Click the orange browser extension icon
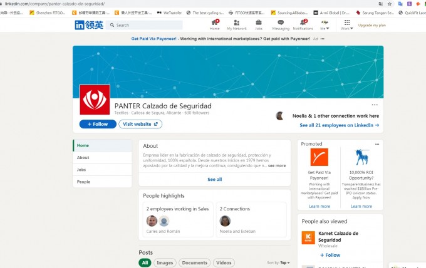Viewport: 426px width, 268px height. click(418, 4)
